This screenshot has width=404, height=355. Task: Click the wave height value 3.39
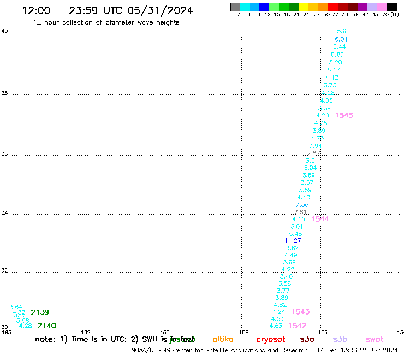(324, 108)
